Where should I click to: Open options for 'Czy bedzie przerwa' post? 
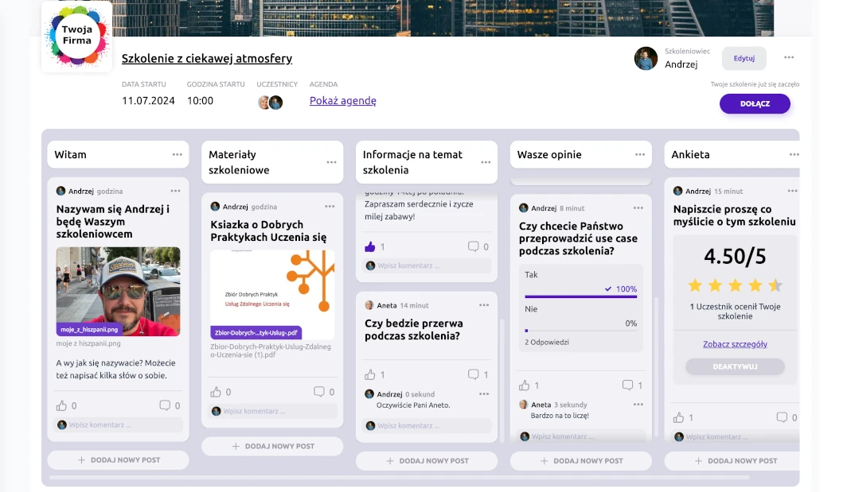point(484,305)
